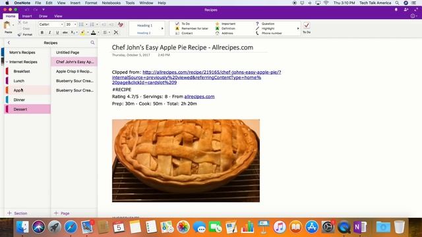Apply strikethrough formatting
Viewport: 422px width, 237px height.
(x=65, y=32)
